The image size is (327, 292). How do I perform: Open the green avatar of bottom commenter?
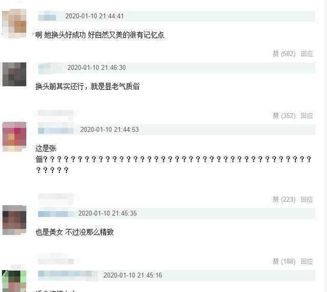[14, 281]
